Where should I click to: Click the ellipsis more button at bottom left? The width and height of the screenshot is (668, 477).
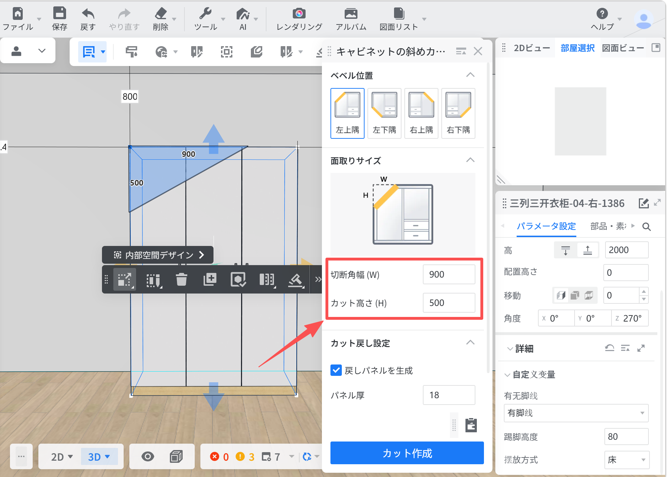tap(21, 456)
